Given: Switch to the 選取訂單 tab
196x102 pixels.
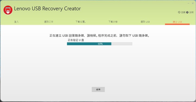Looking at the screenshot, I should (49, 22).
